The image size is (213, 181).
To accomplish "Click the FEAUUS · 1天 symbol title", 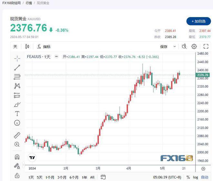I will point(39,57).
